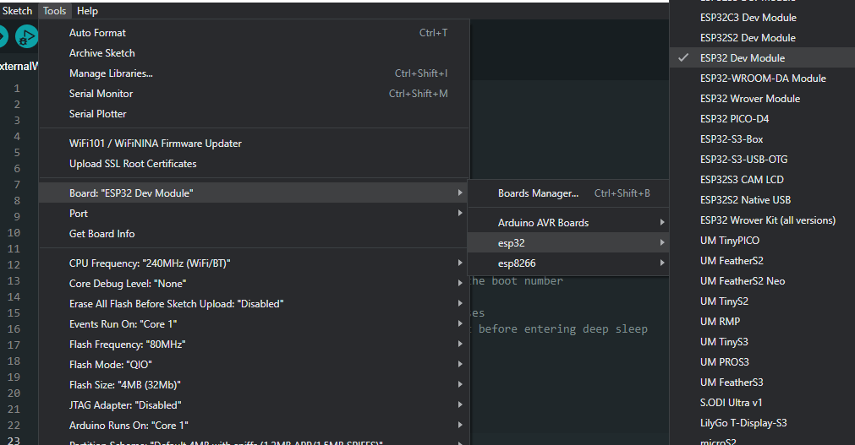Open the Help menu
Viewport: 855px width, 445px height.
[x=87, y=11]
